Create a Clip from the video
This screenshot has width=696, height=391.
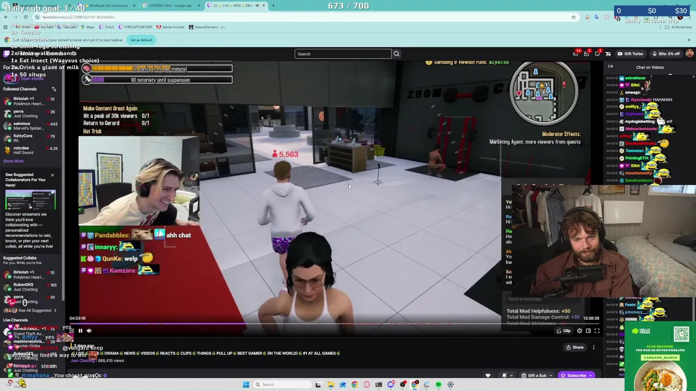(x=563, y=331)
